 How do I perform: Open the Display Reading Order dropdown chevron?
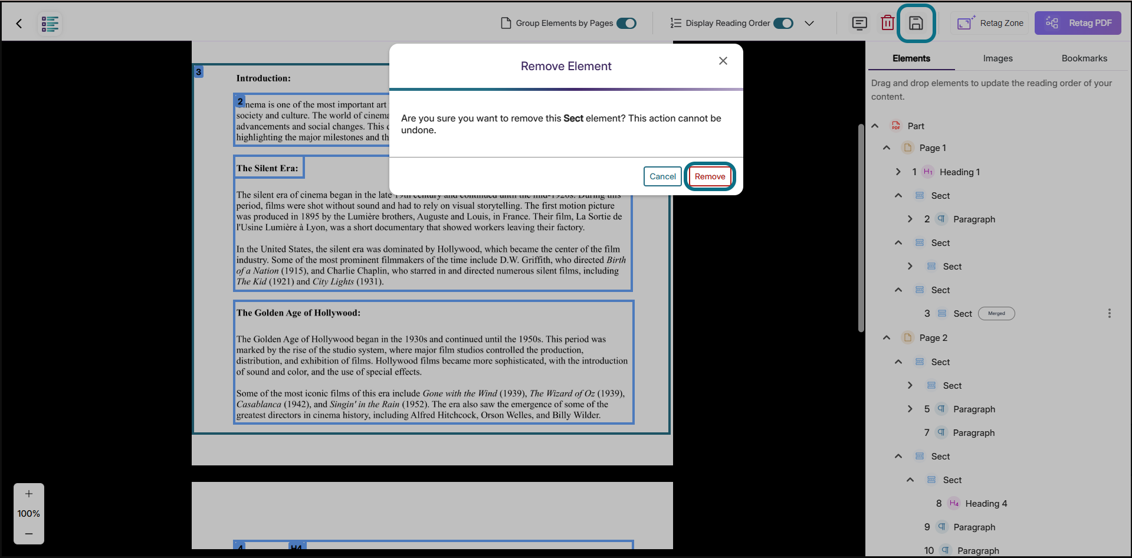[809, 23]
